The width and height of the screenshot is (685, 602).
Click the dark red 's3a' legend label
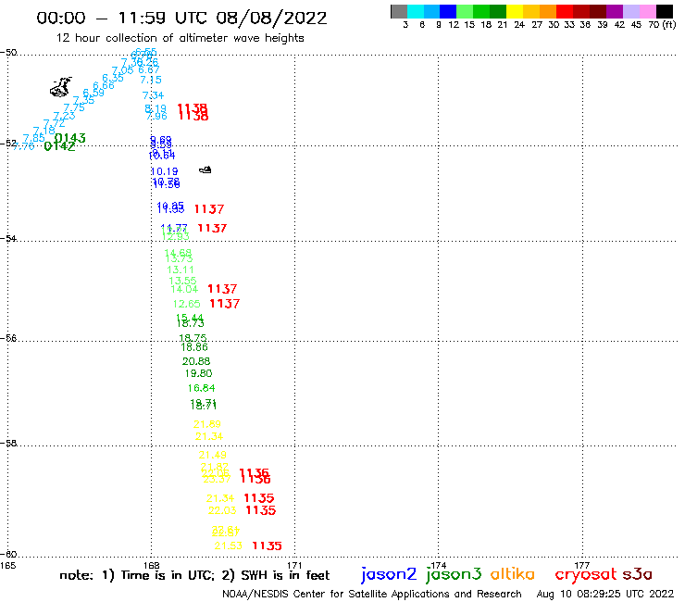point(637,574)
